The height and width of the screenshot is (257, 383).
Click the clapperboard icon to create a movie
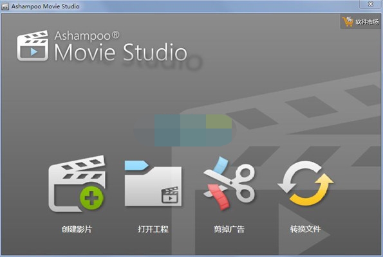77,184
